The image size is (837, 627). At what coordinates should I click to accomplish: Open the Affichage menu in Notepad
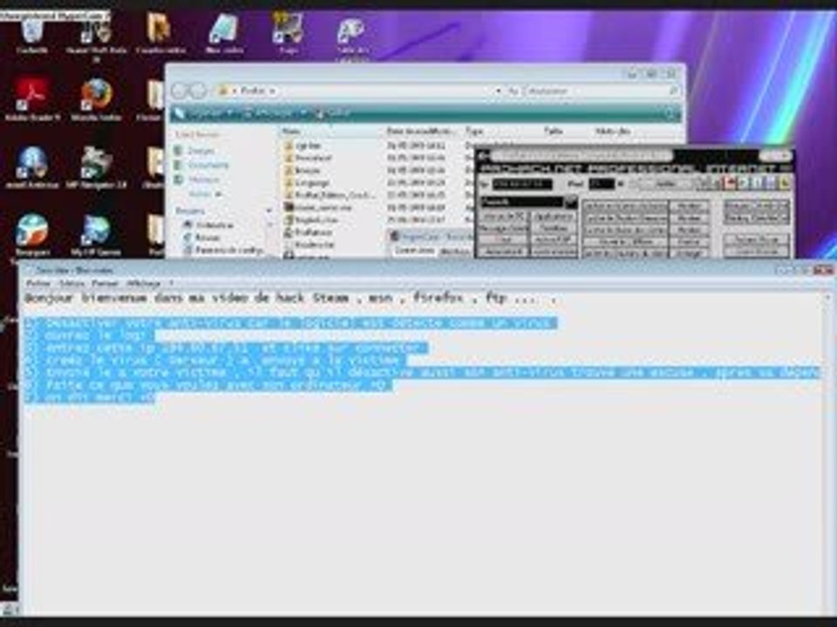144,283
